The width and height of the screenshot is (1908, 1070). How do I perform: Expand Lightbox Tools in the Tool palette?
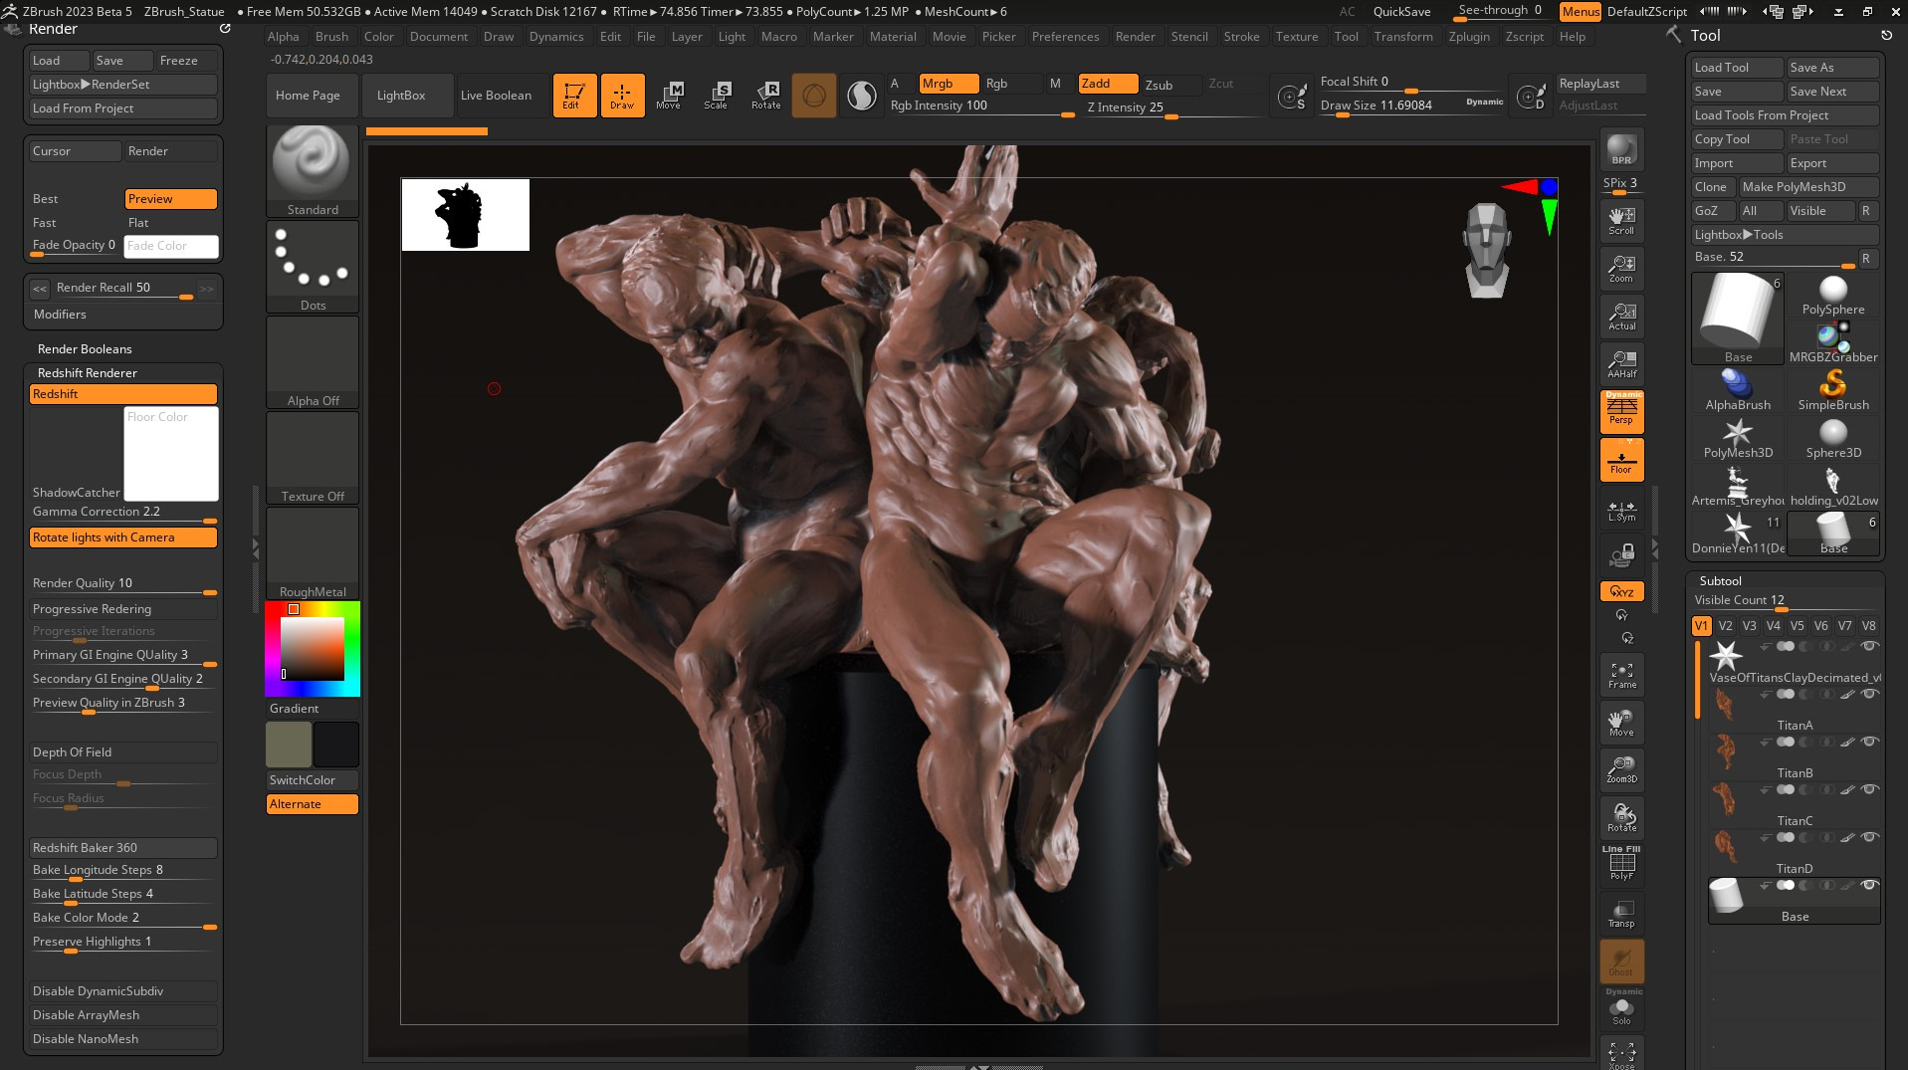point(1786,234)
